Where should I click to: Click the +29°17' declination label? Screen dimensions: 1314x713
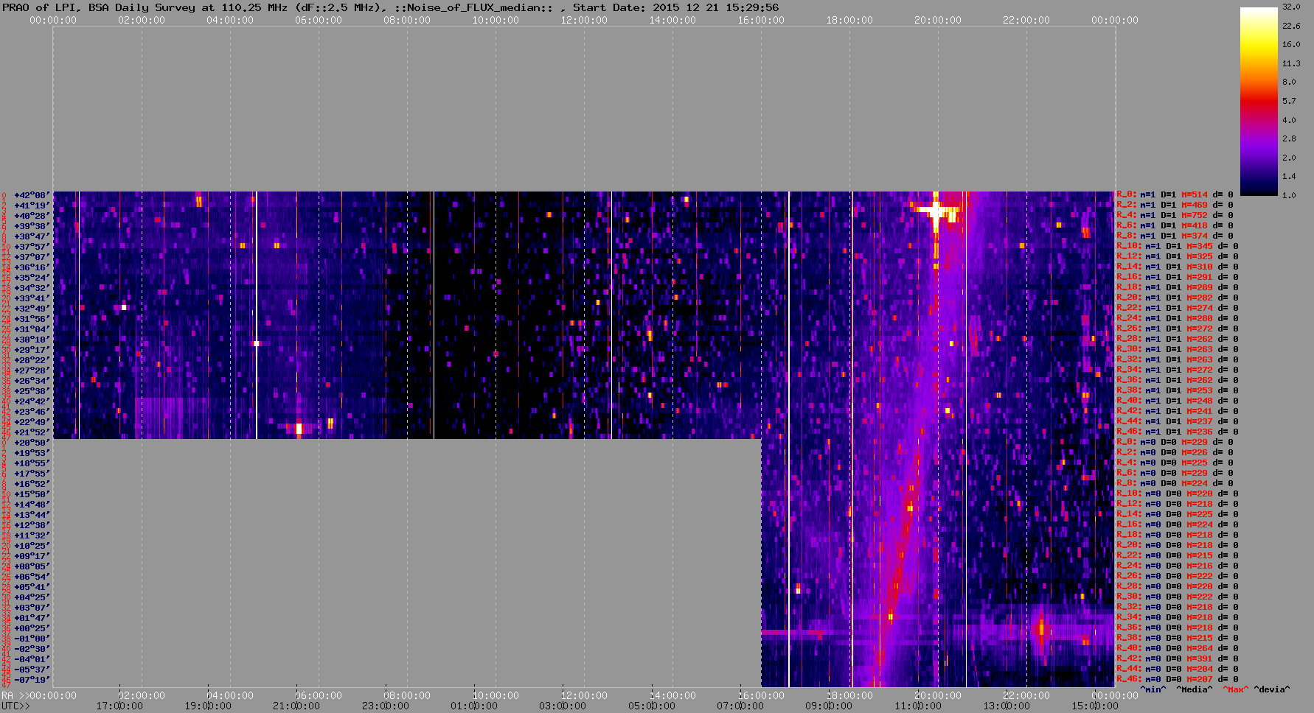pyautogui.click(x=32, y=350)
